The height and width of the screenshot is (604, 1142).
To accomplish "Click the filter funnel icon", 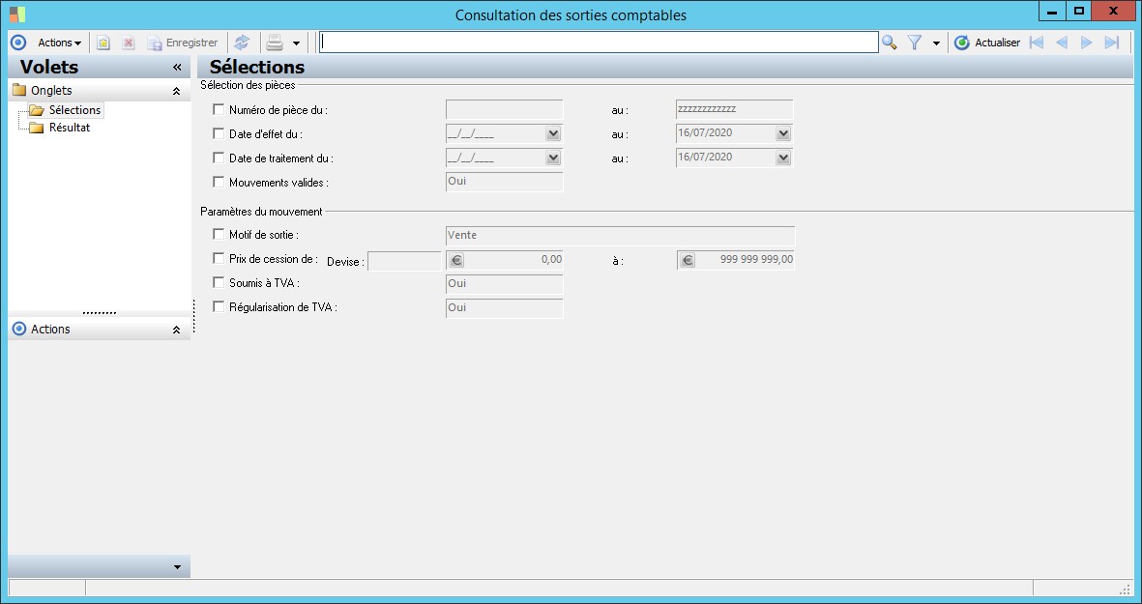I will [x=915, y=43].
